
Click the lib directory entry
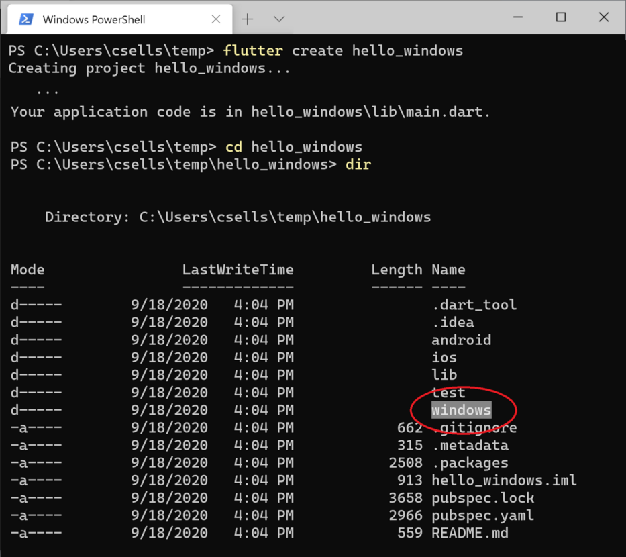444,375
